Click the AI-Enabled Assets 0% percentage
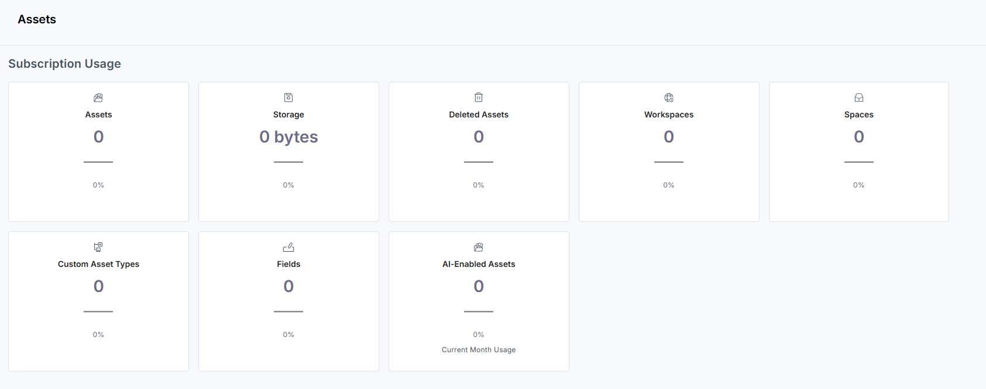 (x=479, y=335)
